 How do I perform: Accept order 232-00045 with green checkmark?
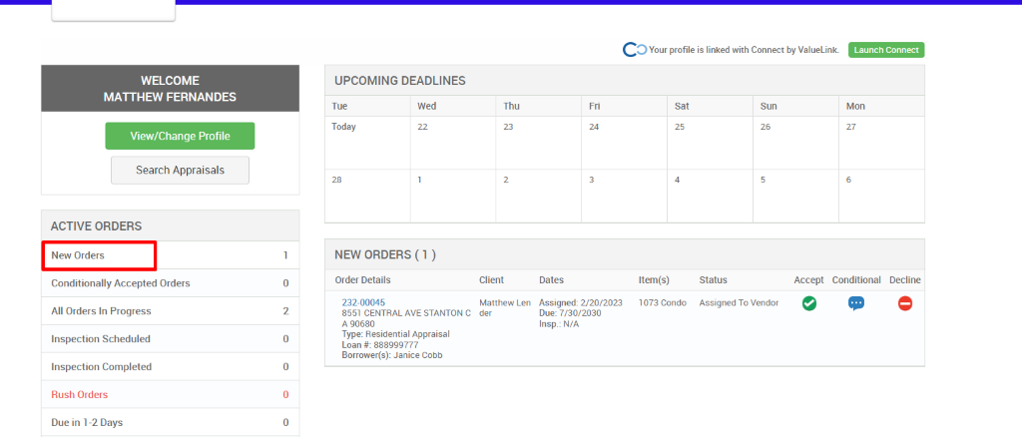point(808,303)
